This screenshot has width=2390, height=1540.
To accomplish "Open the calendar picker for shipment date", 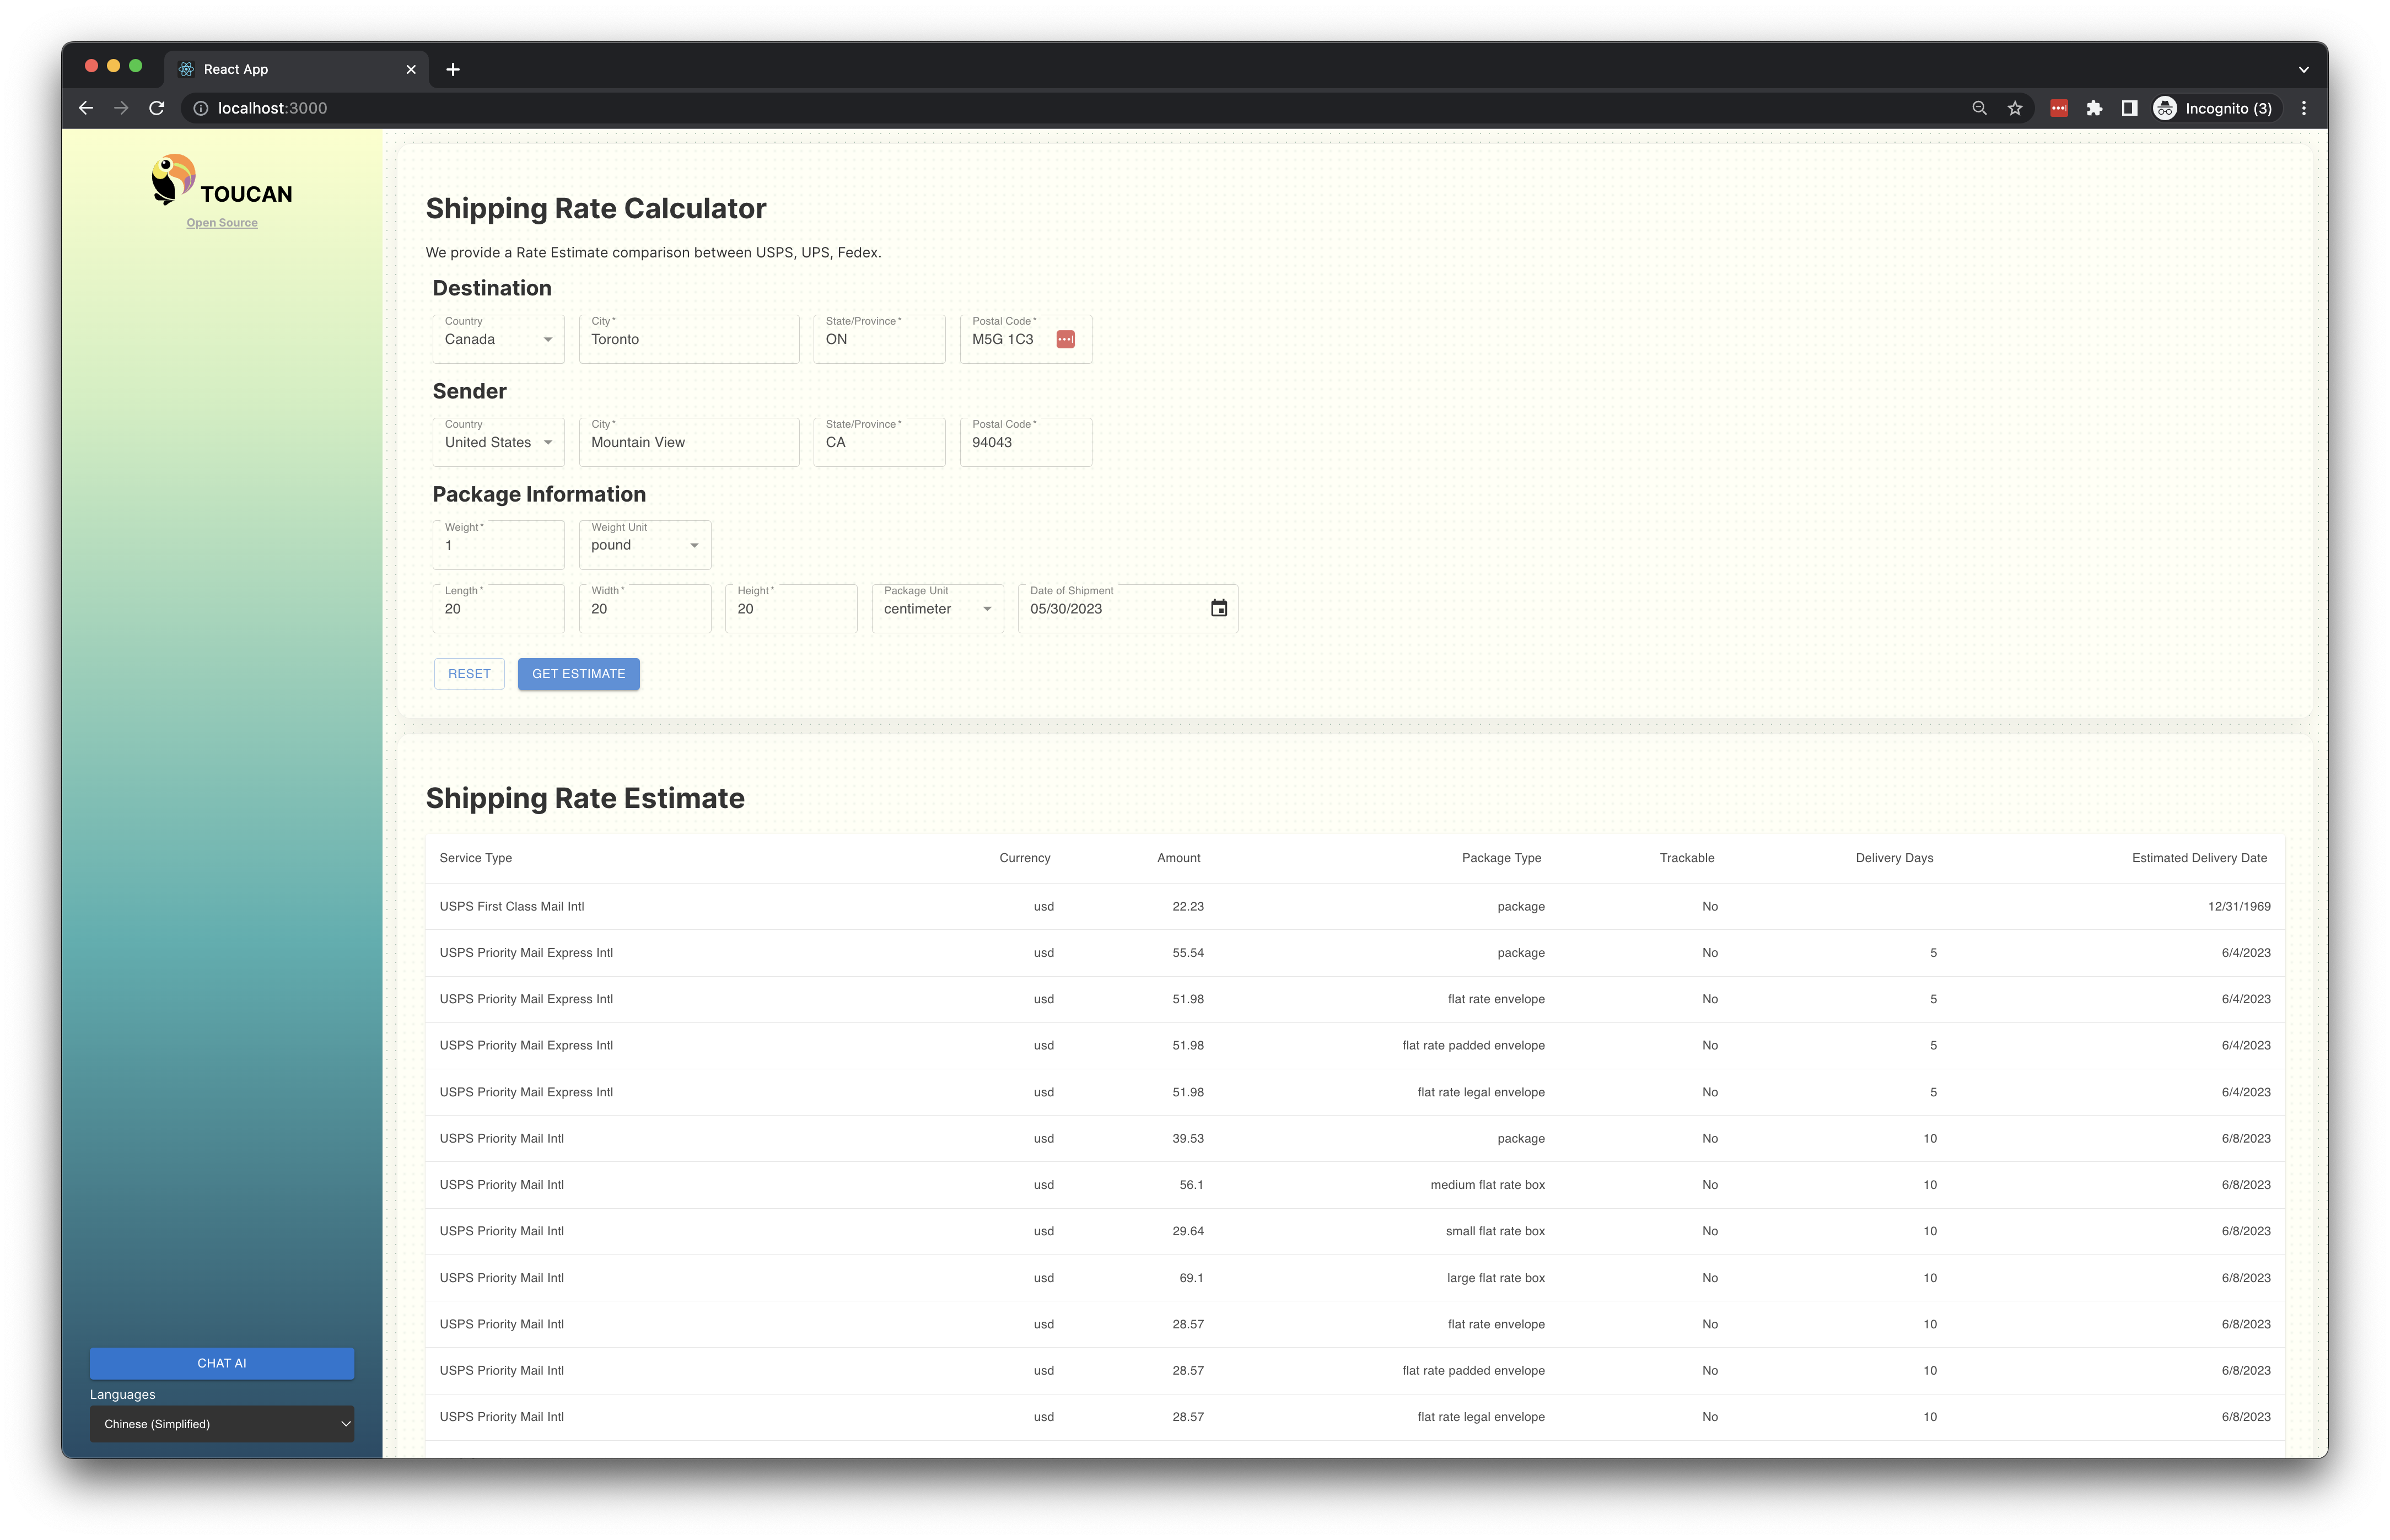I will point(1218,608).
